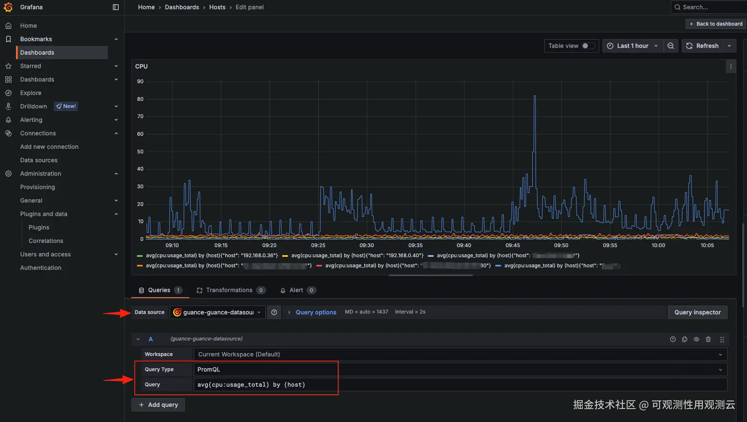Expand the Query options section
The image size is (747, 422).
315,312
